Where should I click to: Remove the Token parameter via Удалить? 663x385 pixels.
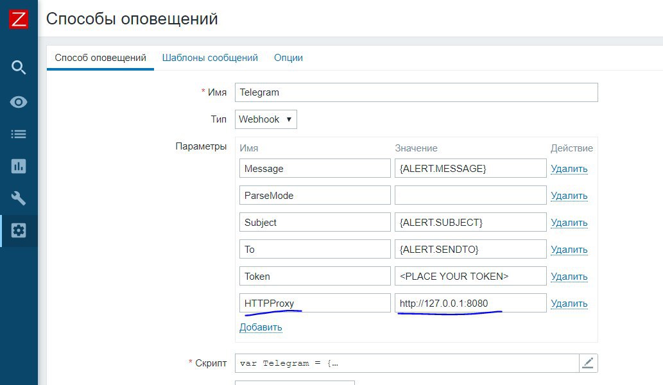569,277
